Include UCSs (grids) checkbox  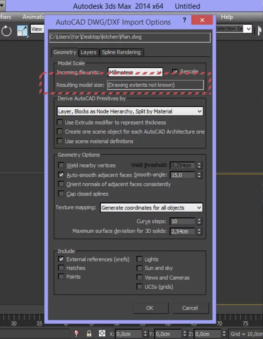tap(140, 287)
